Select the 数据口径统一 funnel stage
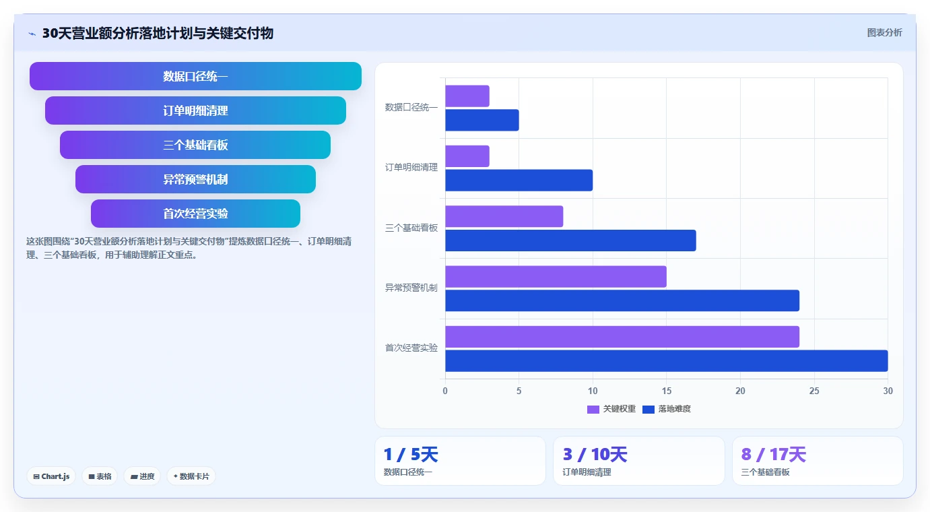 click(195, 76)
